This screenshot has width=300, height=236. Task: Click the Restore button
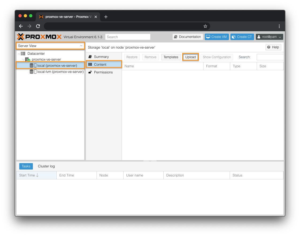point(132,57)
